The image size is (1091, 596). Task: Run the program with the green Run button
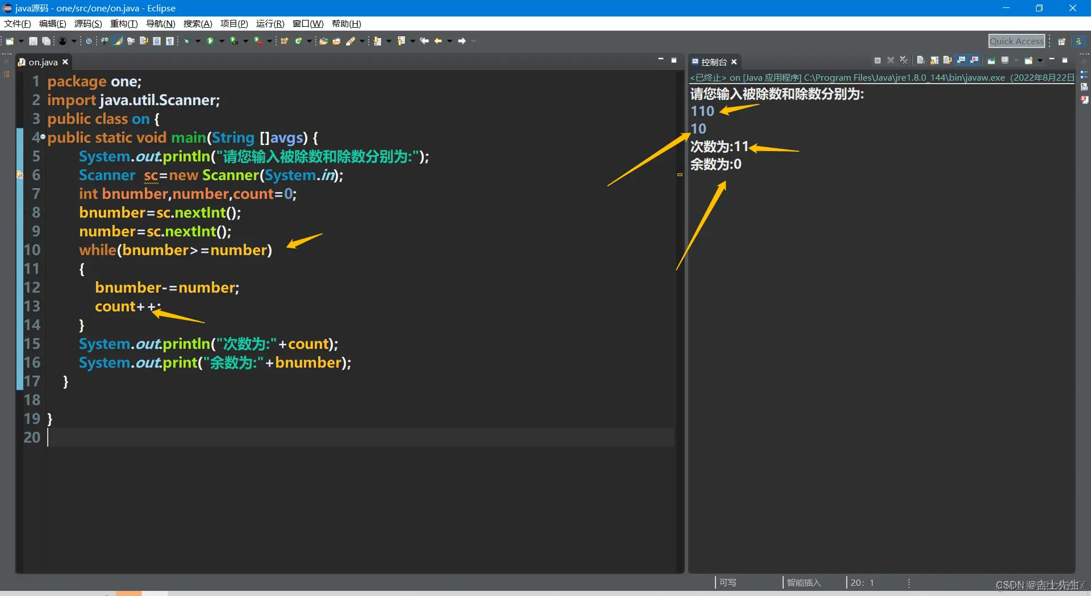[210, 41]
